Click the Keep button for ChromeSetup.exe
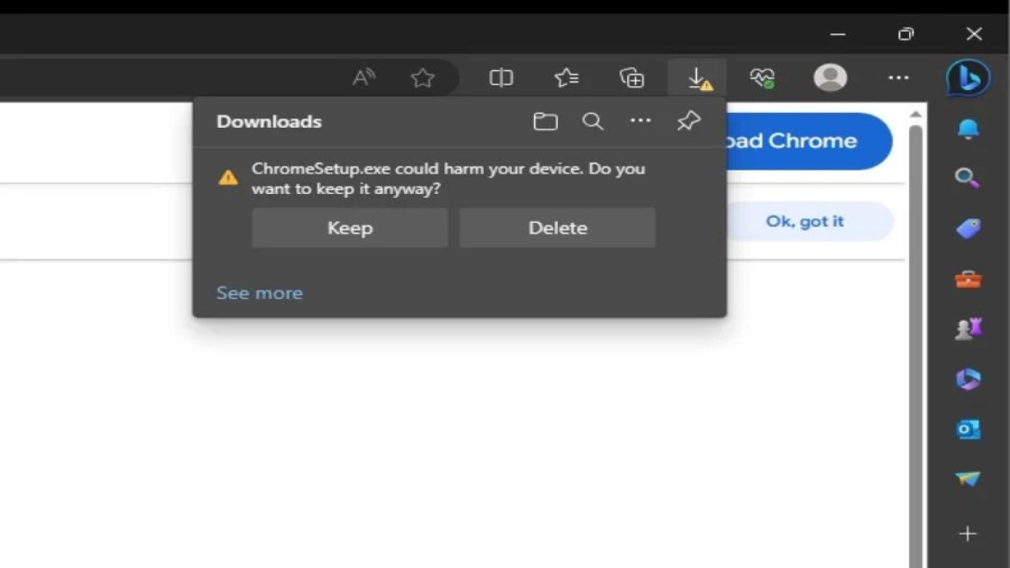The image size is (1010, 568). [350, 228]
